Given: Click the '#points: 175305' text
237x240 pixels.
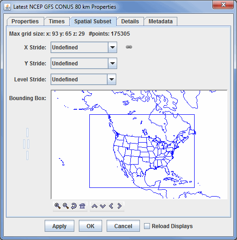Looking at the screenshot, I should 109,34.
